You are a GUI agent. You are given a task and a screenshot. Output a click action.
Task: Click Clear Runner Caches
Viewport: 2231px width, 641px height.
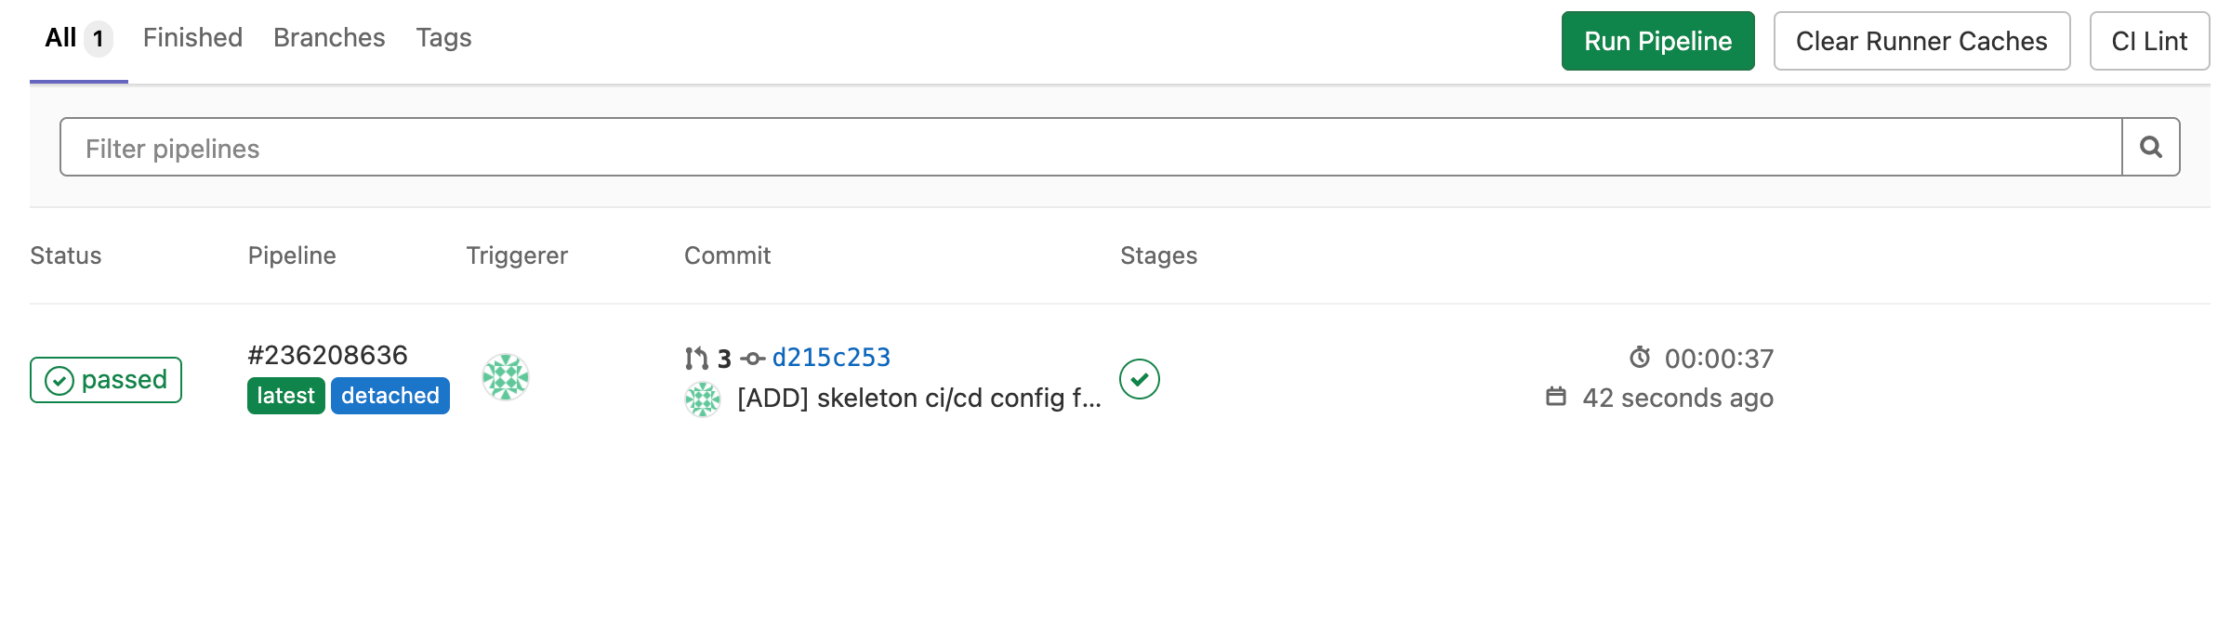click(x=1921, y=41)
